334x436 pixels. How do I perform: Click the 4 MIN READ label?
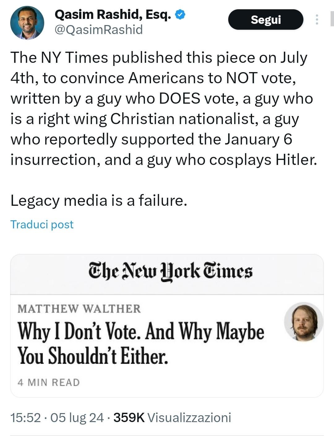49,382
